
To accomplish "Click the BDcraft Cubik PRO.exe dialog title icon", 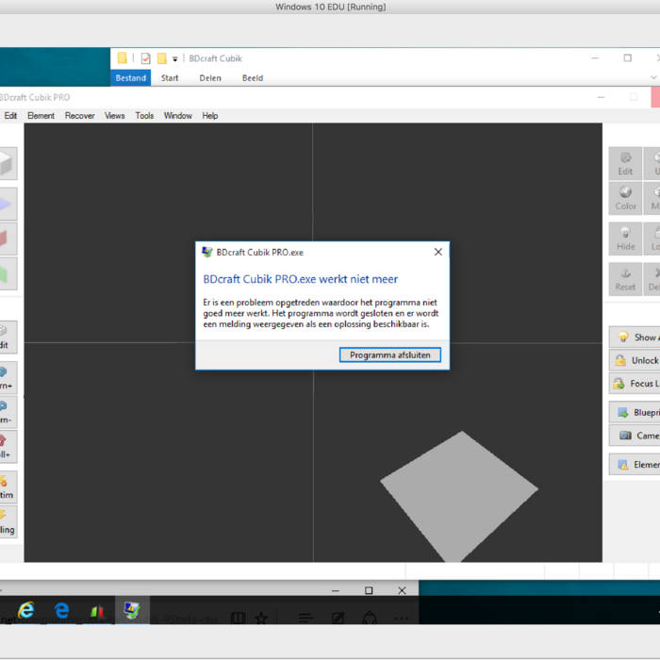I will [207, 252].
